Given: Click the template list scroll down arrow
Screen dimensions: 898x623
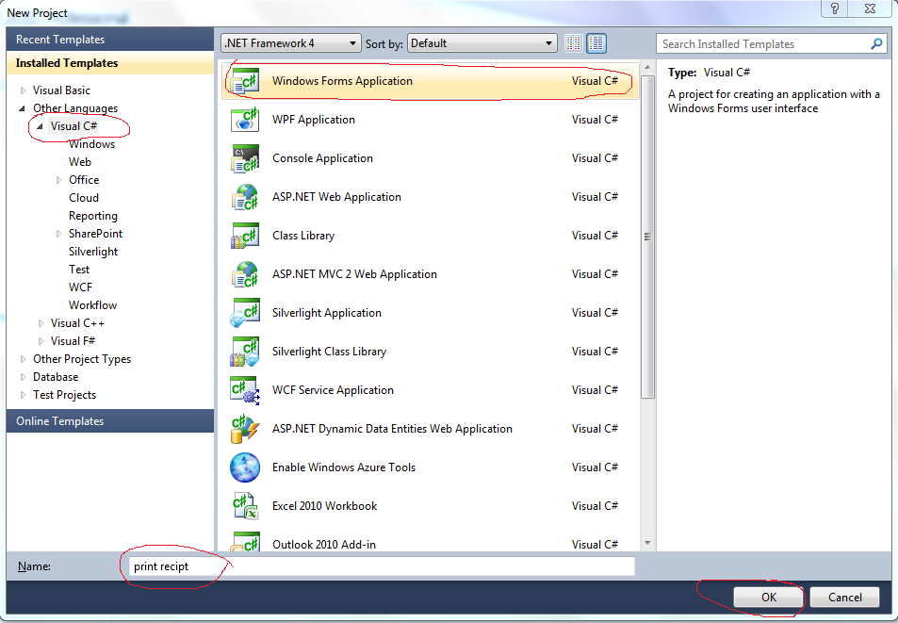Looking at the screenshot, I should pos(647,543).
